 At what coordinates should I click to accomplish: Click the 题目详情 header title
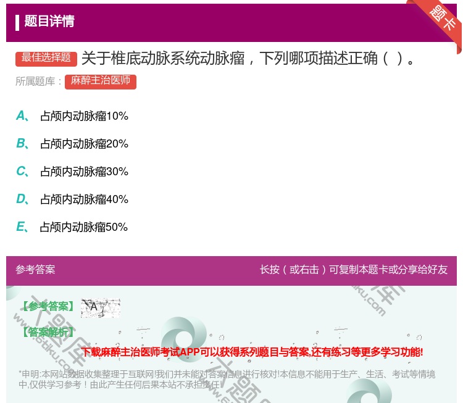coord(49,22)
